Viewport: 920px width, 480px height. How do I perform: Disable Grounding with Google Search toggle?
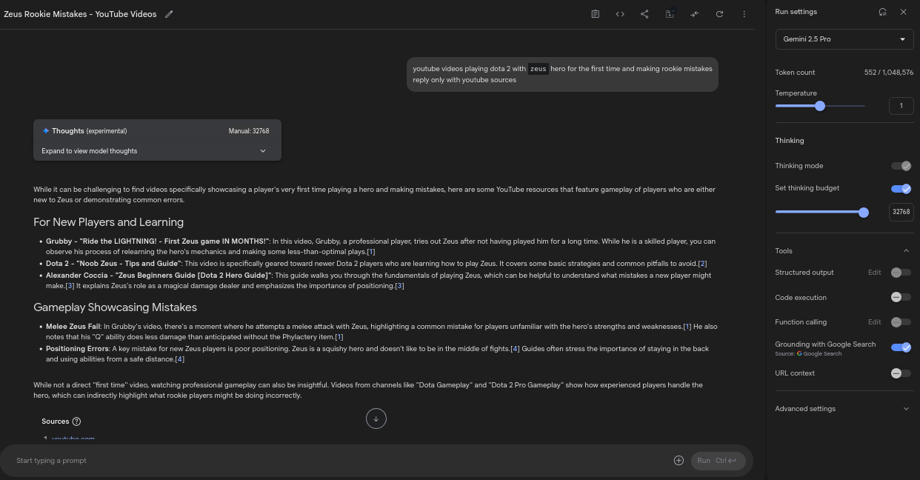coord(901,347)
